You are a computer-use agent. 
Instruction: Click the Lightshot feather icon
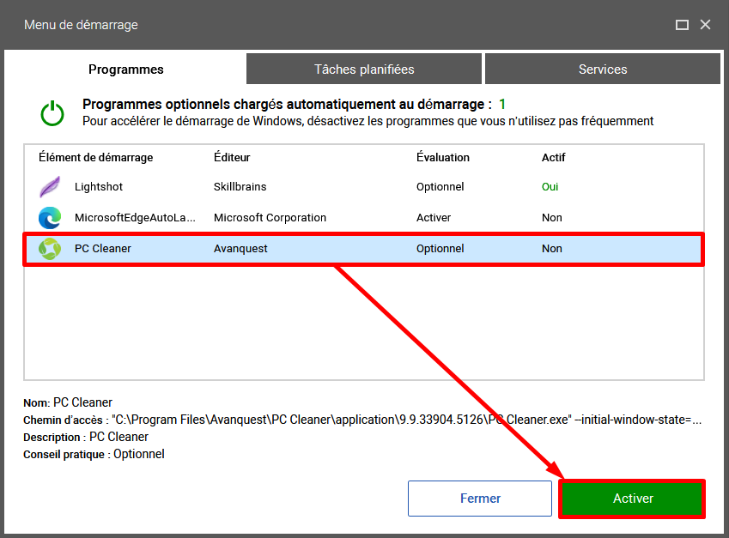(50, 187)
